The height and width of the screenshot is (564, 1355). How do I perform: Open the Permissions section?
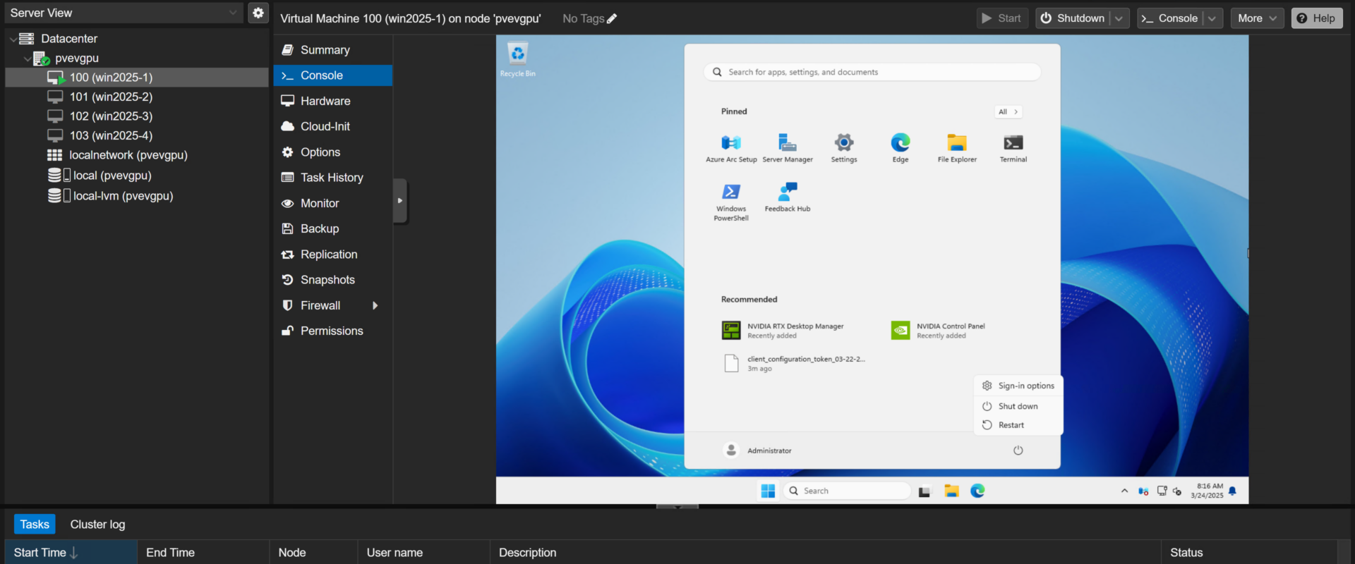pos(332,331)
